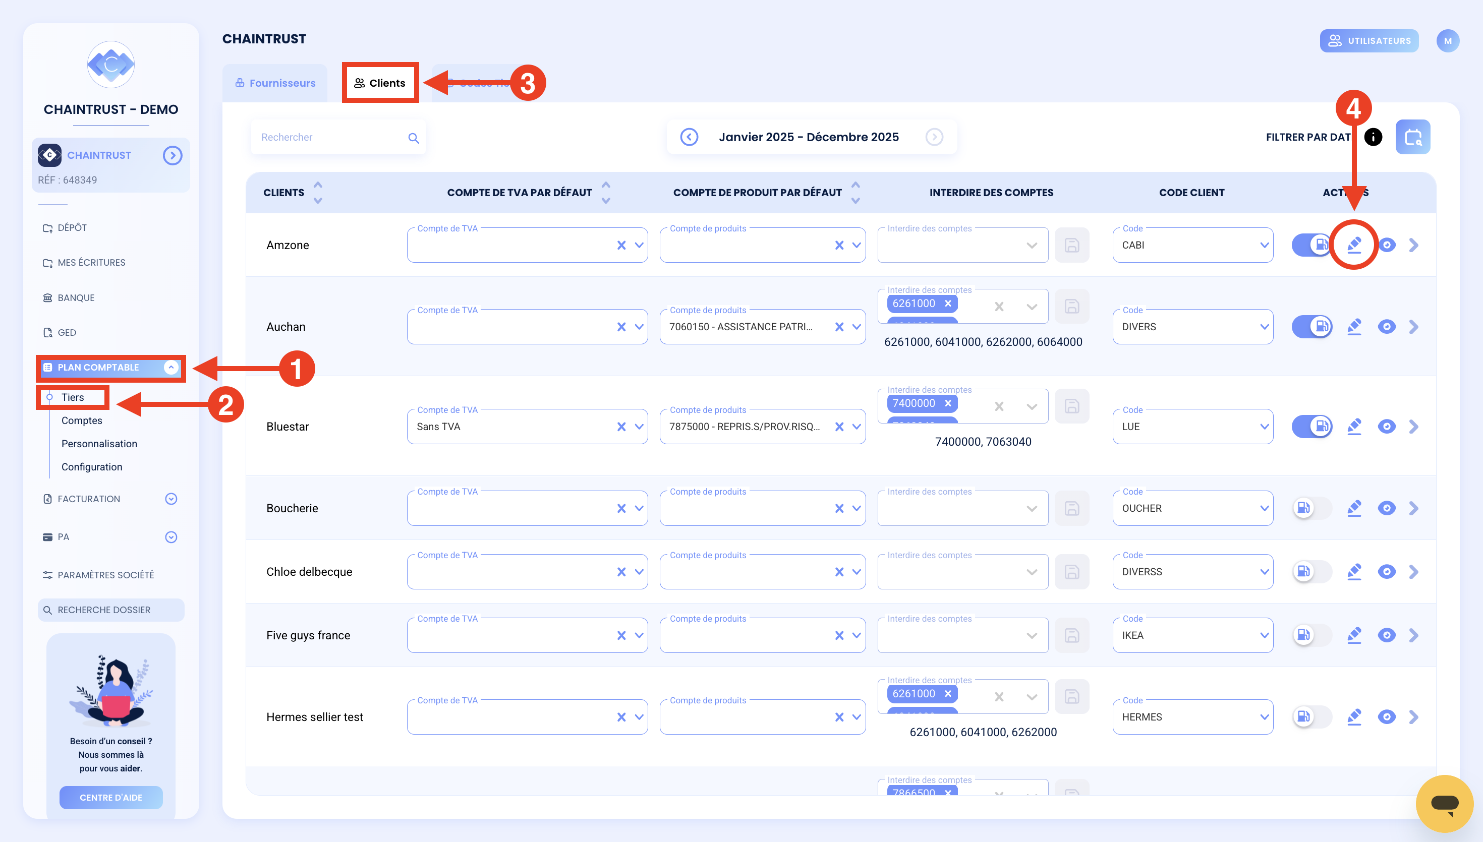The height and width of the screenshot is (842, 1483).
Task: Select the Clients tab
Action: (x=380, y=83)
